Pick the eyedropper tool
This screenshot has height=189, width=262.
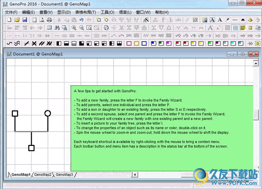click(227, 20)
